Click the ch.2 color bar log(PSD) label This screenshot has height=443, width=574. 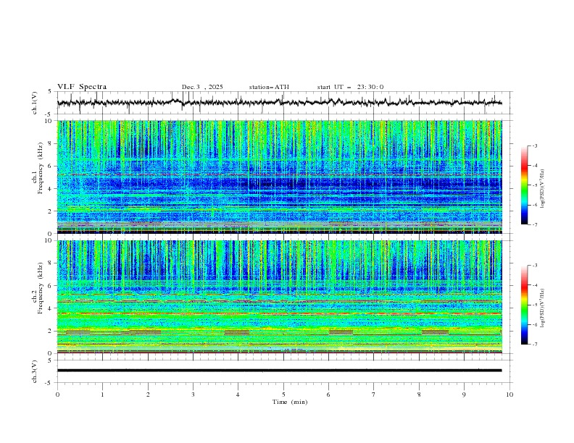[x=543, y=308]
